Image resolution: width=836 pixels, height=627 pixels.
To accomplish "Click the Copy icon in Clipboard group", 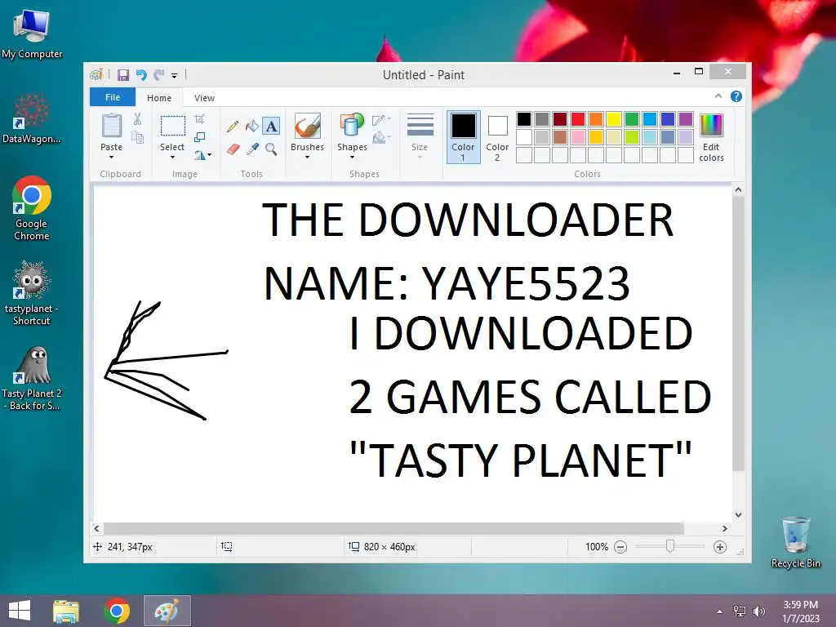I will tap(137, 137).
